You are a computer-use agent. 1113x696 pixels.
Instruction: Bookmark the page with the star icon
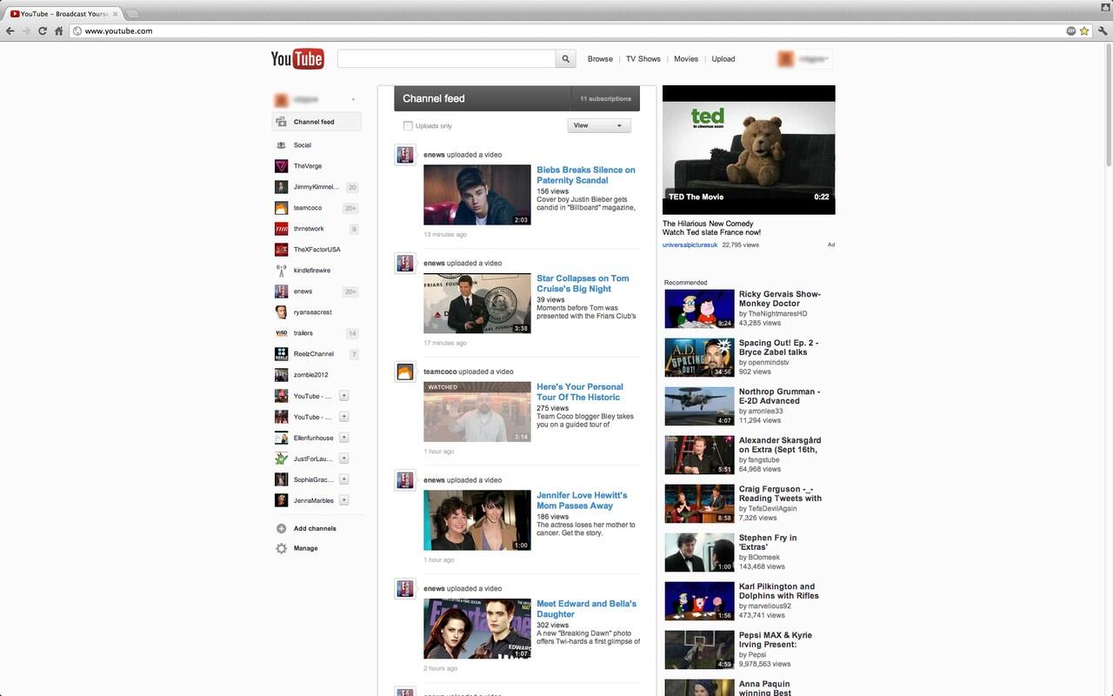click(x=1084, y=31)
